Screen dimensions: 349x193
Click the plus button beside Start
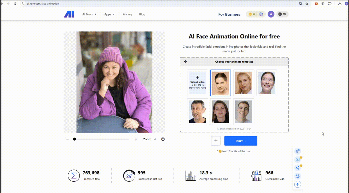[x=216, y=141]
